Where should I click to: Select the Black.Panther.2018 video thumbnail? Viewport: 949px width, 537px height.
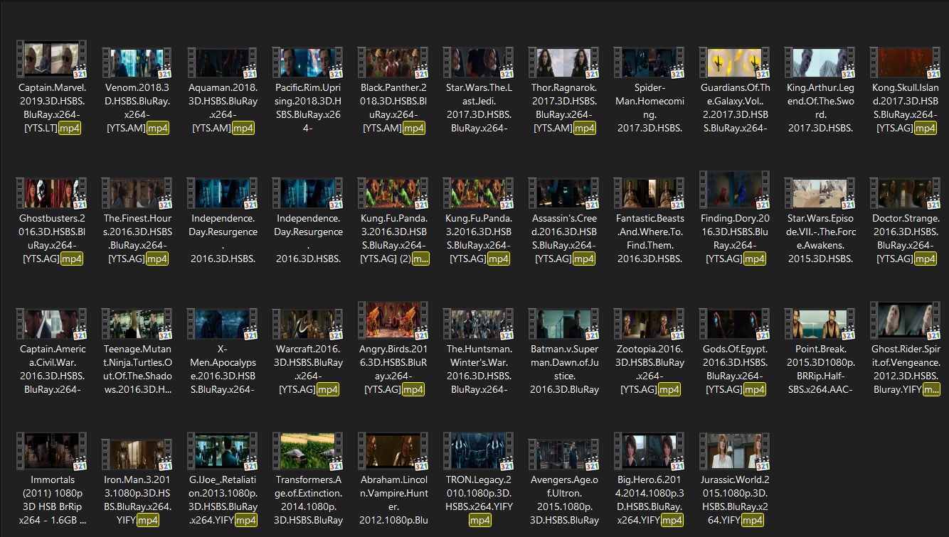[393, 63]
